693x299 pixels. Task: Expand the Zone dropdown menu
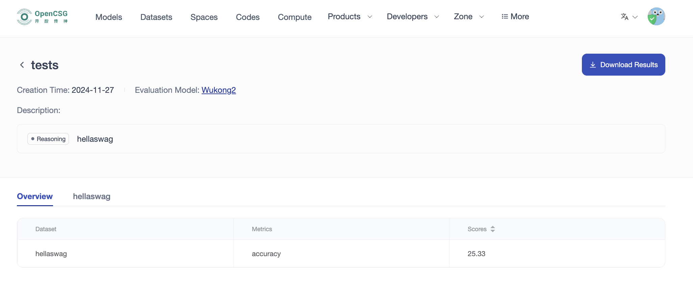(x=468, y=17)
